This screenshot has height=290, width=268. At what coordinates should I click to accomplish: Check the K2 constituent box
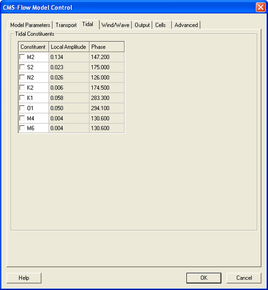(22, 87)
